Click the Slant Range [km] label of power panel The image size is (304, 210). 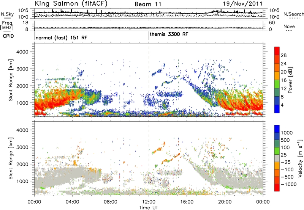[x=11, y=80]
